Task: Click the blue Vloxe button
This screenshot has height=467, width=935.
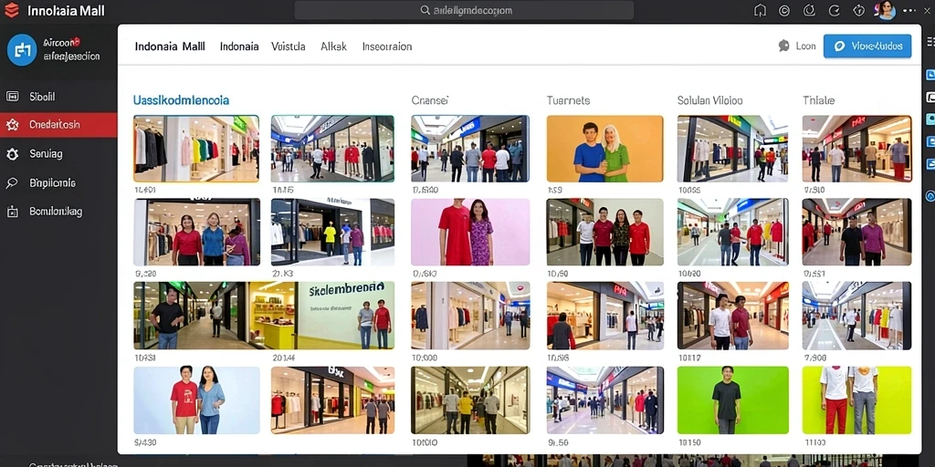Action: (867, 46)
